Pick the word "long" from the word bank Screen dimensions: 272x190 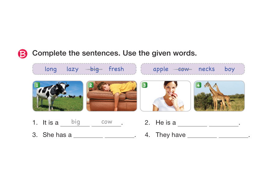click(x=50, y=69)
